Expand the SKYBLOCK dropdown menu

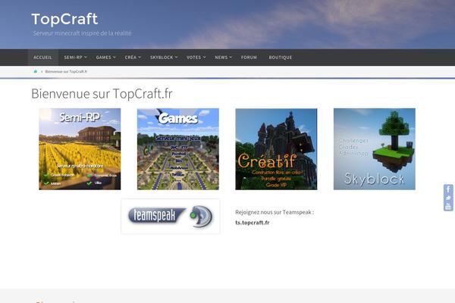tap(164, 58)
